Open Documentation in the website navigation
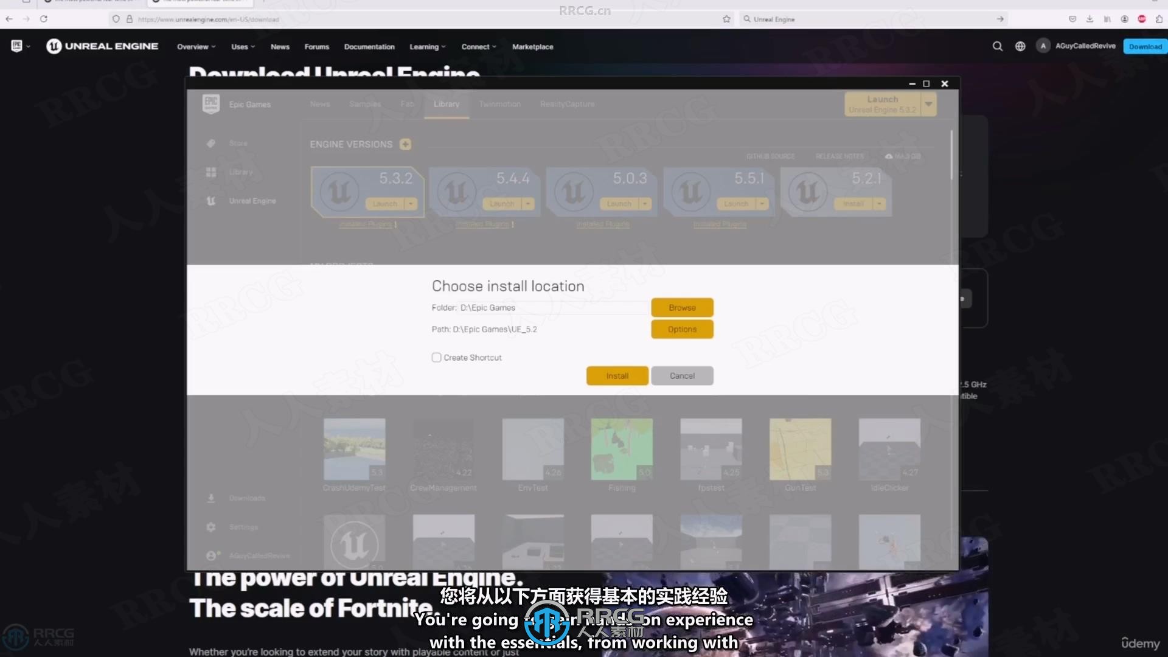 [x=369, y=47]
